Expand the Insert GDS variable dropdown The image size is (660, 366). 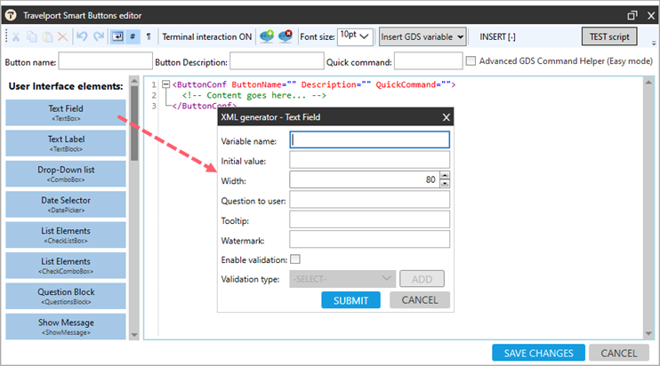[x=423, y=36]
